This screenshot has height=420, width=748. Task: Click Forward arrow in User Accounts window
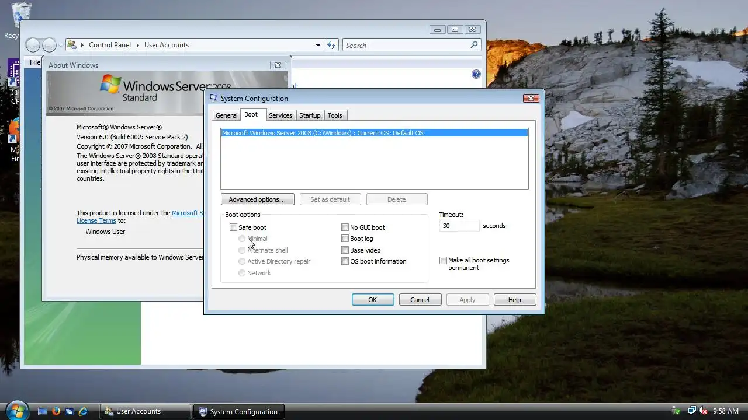tap(50, 45)
